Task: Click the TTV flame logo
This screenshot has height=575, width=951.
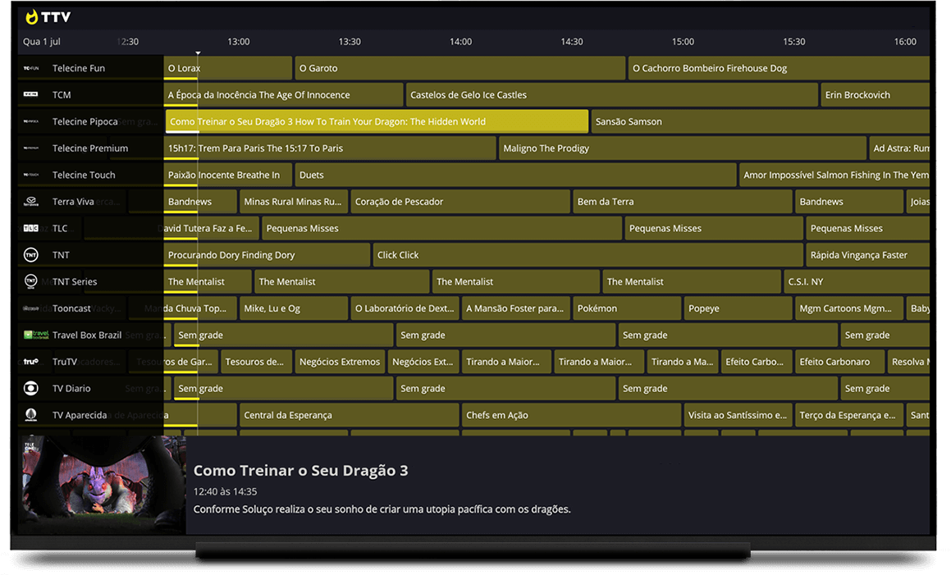Action: [32, 17]
